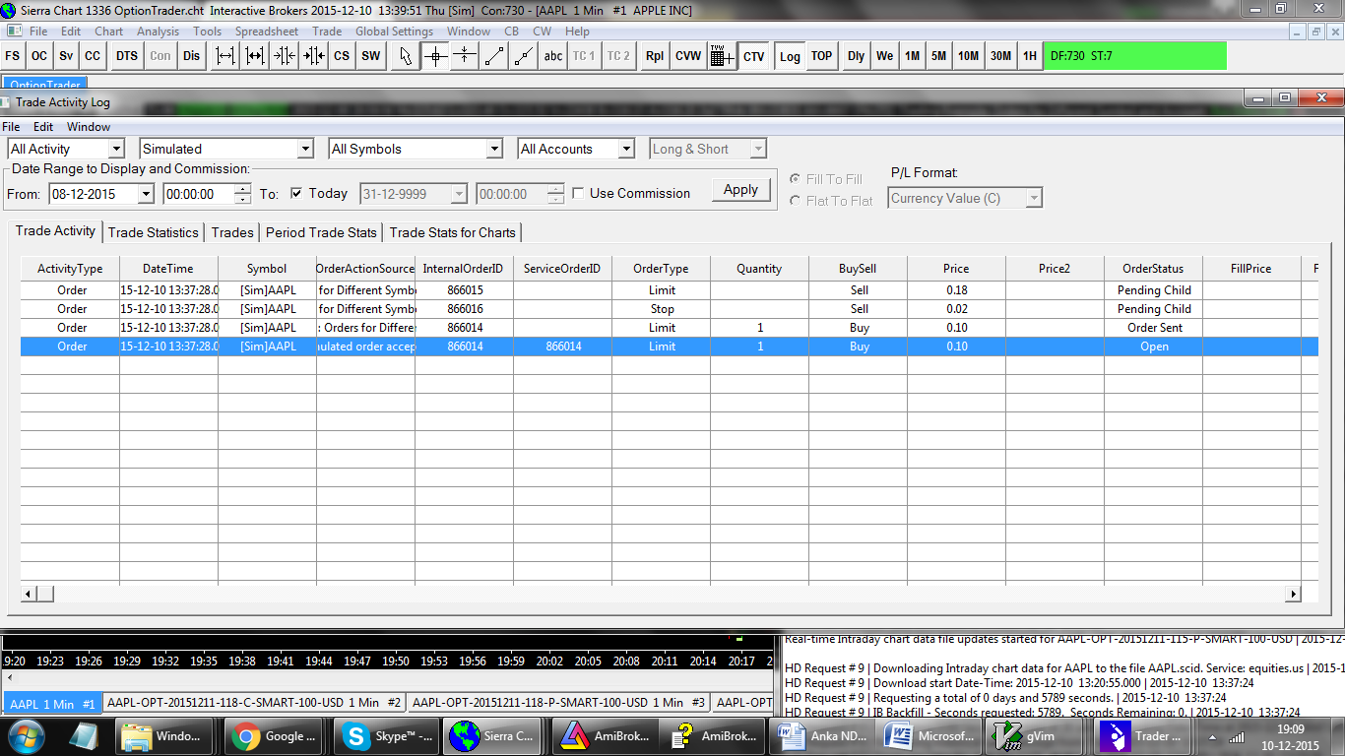Screen dimensions: 1345x756
Task: Switch chart to Dly timeframe
Action: (856, 56)
